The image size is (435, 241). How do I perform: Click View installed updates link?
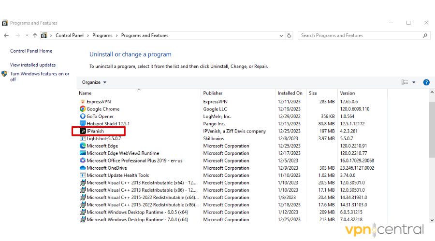(x=33, y=65)
